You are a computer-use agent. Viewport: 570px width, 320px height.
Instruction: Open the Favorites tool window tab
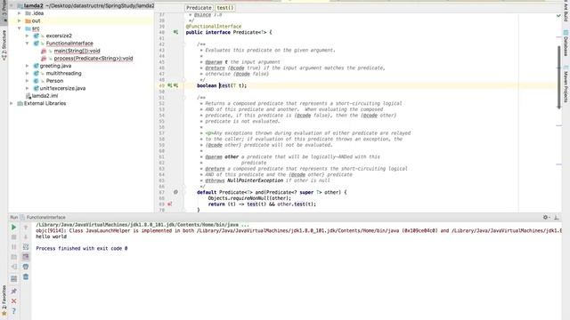(x=4, y=300)
